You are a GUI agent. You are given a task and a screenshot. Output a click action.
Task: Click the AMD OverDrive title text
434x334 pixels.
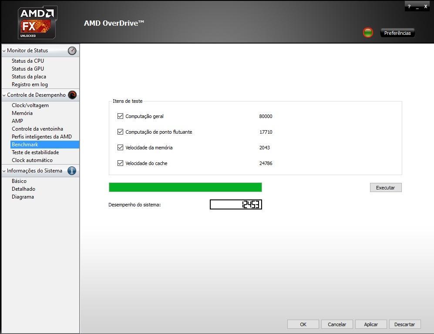(x=114, y=23)
